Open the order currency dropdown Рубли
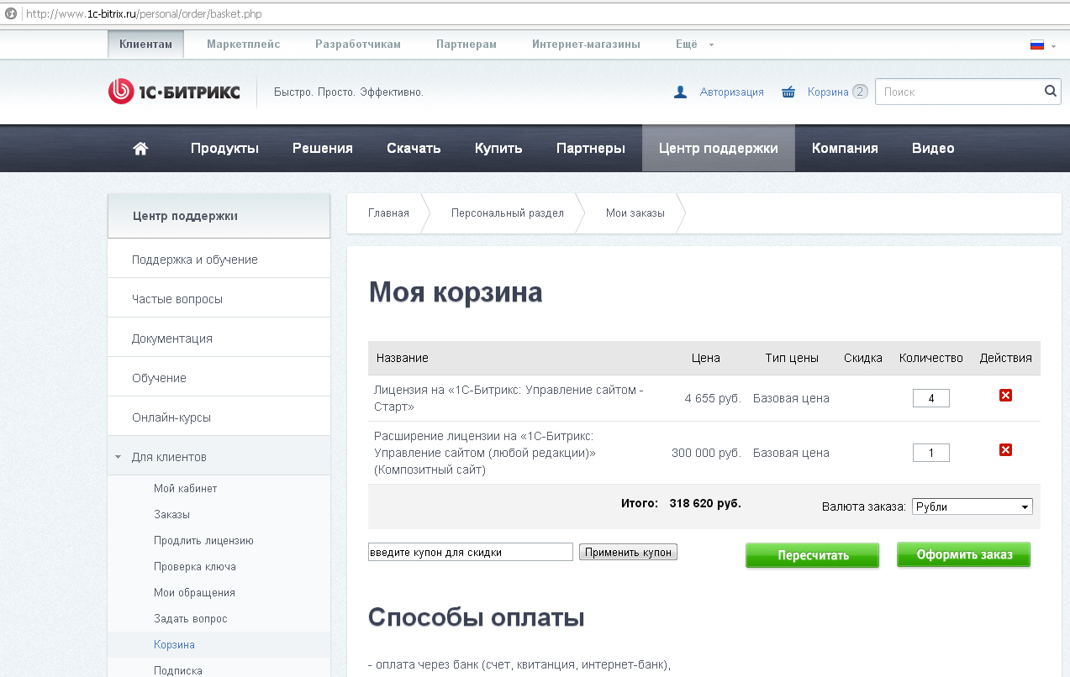The width and height of the screenshot is (1070, 677). (972, 506)
